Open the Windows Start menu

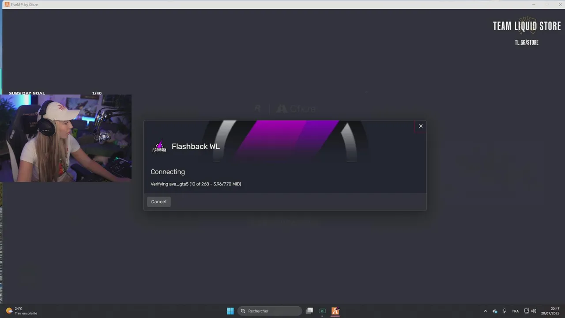(230, 311)
